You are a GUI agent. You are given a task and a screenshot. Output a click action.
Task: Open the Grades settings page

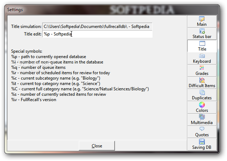click(202, 71)
